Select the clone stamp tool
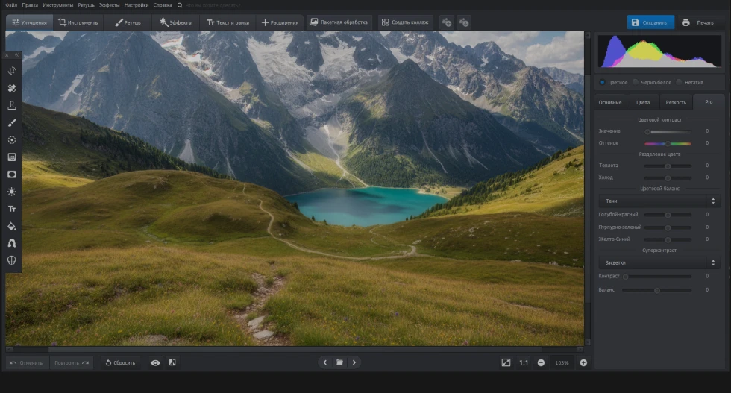This screenshot has width=731, height=393. (x=12, y=105)
